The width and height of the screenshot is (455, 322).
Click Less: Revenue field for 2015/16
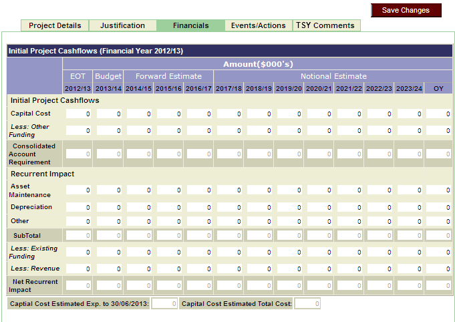pyautogui.click(x=168, y=269)
